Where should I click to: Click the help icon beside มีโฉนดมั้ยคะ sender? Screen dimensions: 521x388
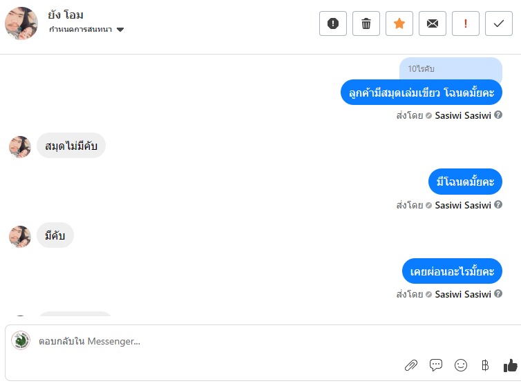(x=498, y=205)
